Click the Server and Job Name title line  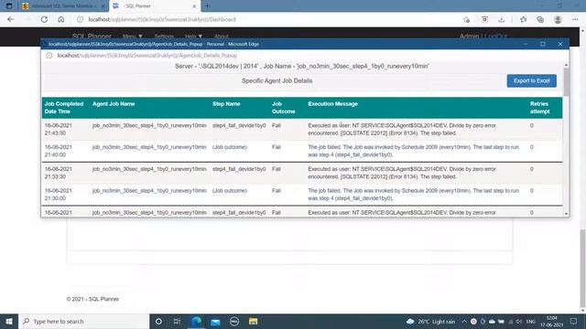click(x=302, y=66)
